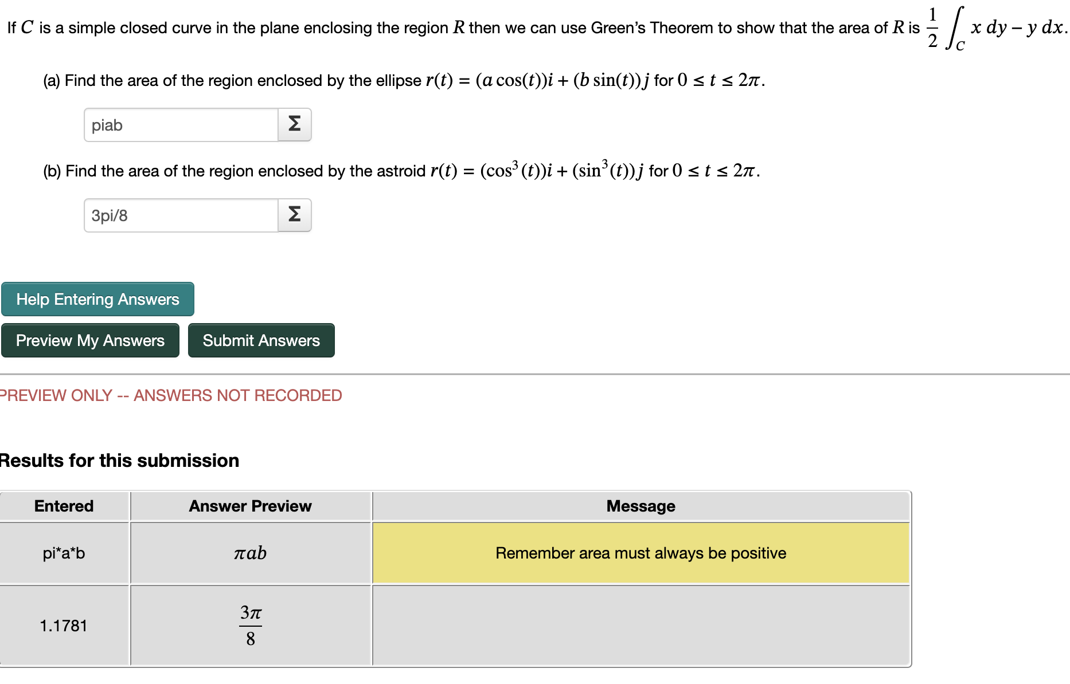
Task: Open equation editor for the astroid answer
Action: point(294,215)
